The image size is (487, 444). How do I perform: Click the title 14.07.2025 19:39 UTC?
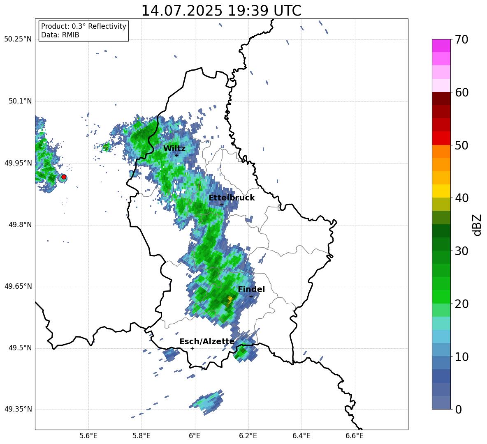tap(221, 11)
